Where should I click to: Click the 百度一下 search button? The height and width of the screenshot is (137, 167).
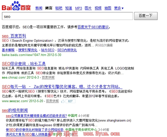(x=146, y=16)
